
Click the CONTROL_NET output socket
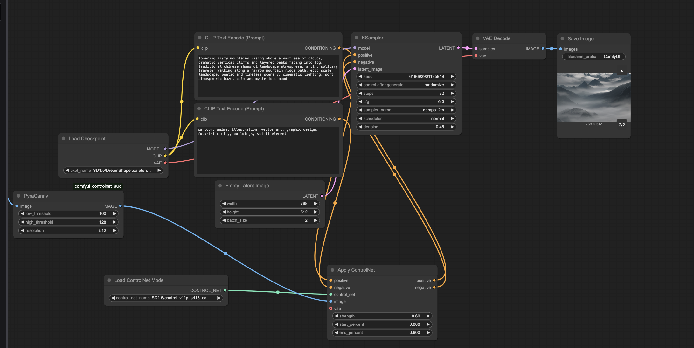point(225,290)
